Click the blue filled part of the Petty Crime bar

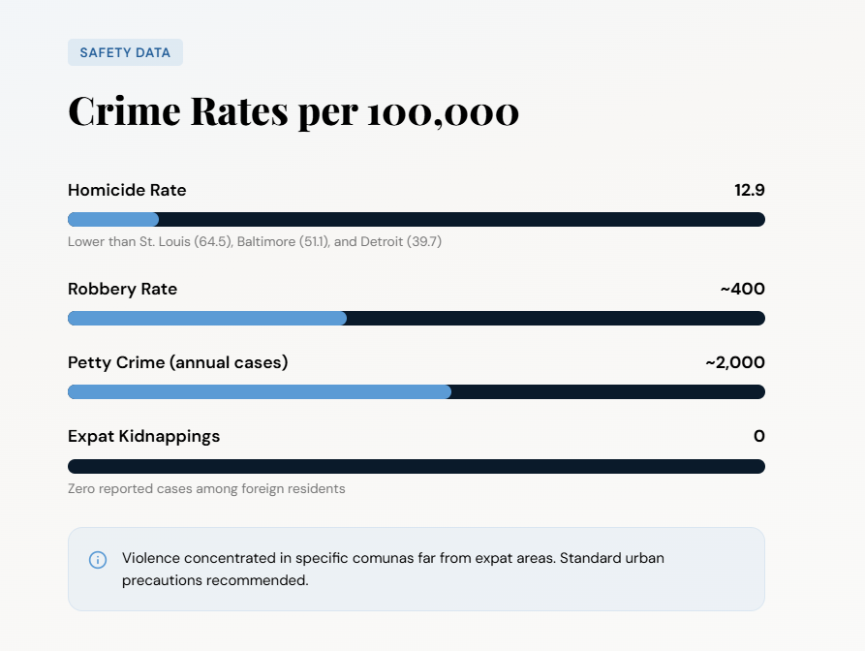259,391
